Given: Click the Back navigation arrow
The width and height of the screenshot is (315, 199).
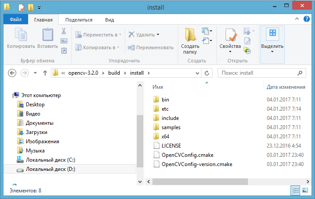Looking at the screenshot, I should click(12, 73).
